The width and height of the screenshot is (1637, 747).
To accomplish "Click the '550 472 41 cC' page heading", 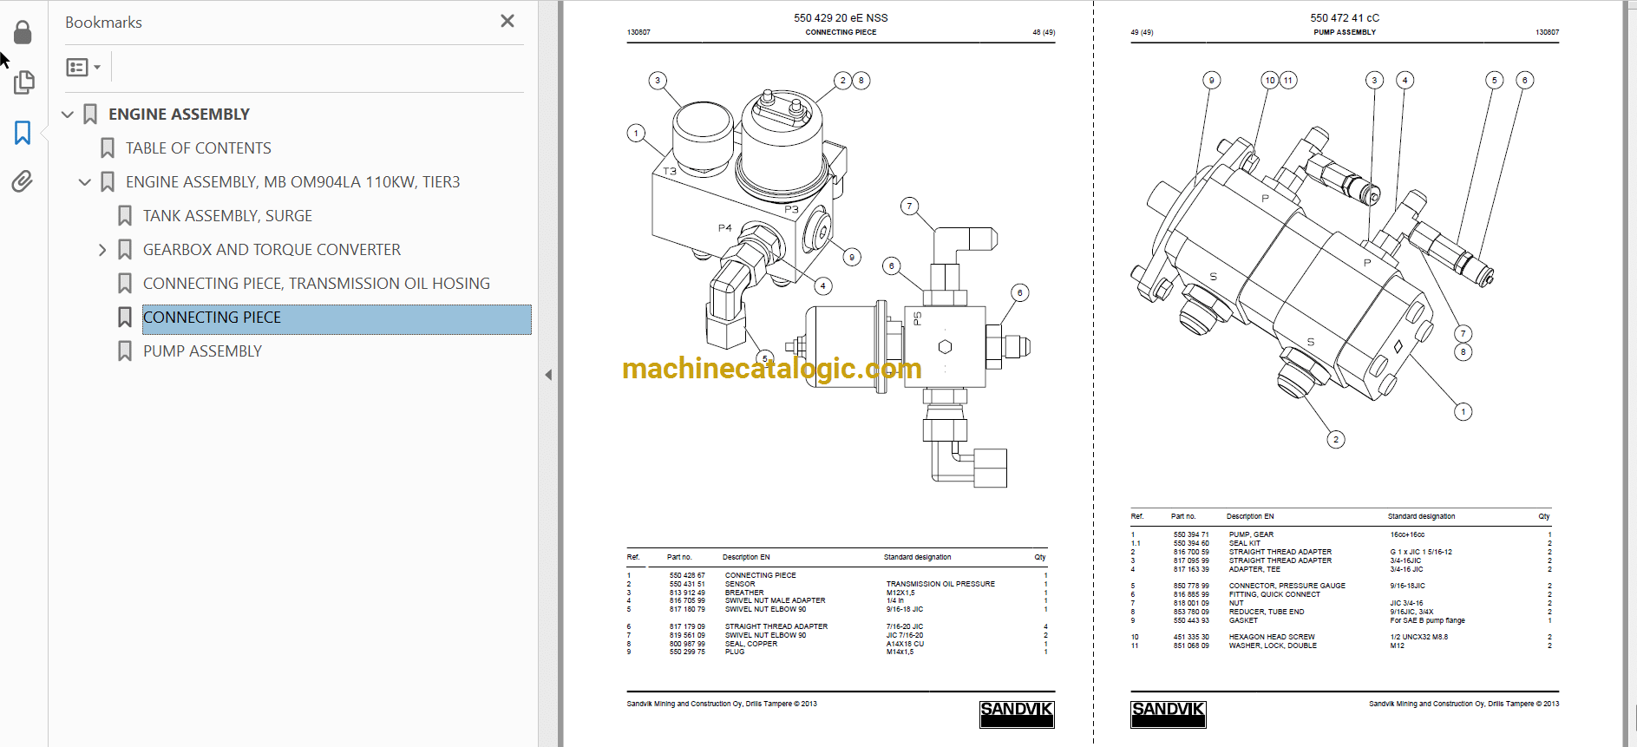I will click(1345, 17).
